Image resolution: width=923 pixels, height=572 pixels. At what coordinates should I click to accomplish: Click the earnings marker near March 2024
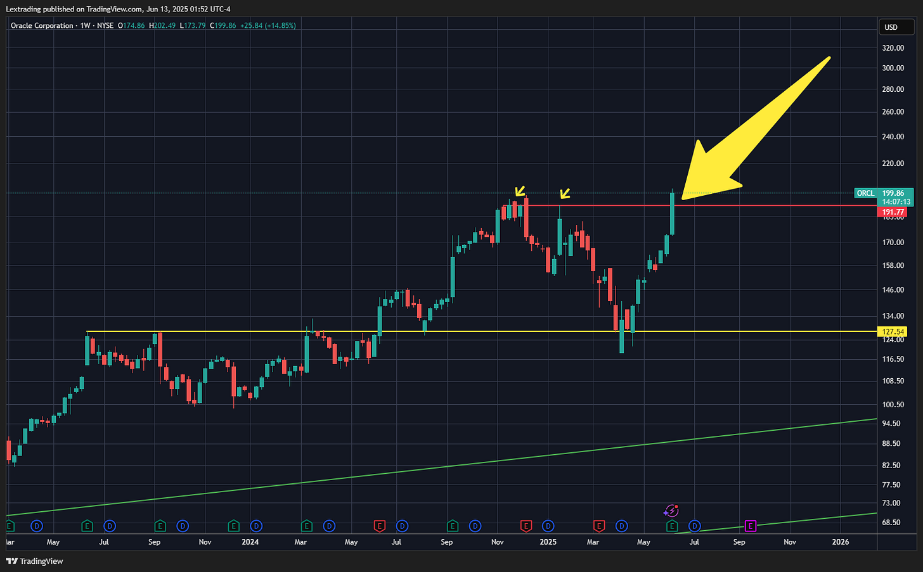click(x=307, y=526)
